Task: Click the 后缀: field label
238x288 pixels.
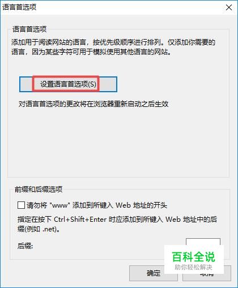Action: 25,246
